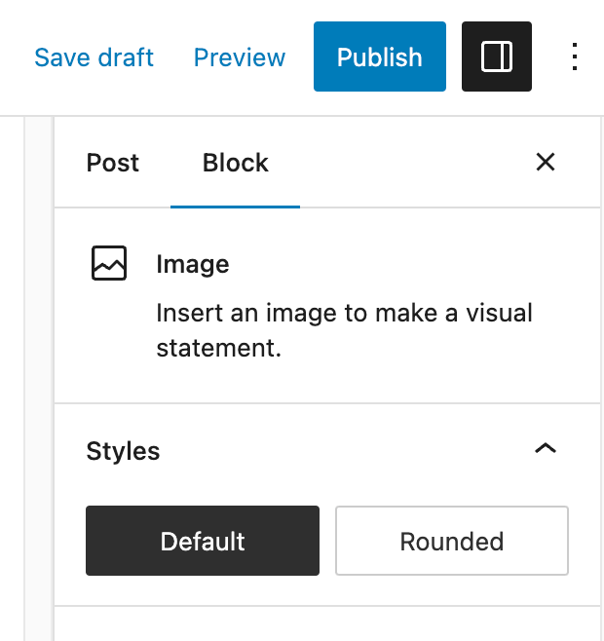Collapse the Styles section chevron

click(x=546, y=448)
